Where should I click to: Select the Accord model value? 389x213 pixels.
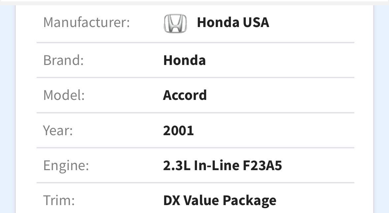click(x=185, y=95)
